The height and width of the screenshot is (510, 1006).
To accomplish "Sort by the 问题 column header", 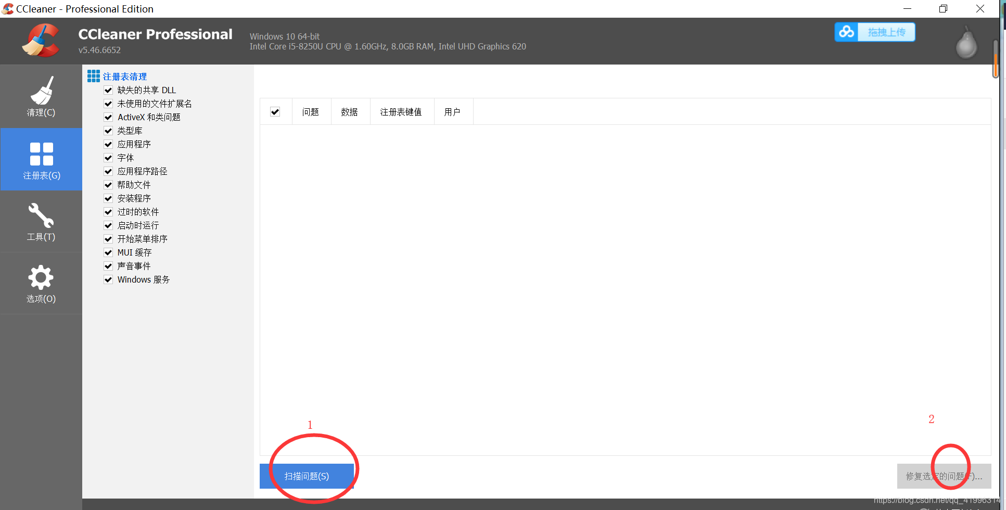I will point(311,111).
